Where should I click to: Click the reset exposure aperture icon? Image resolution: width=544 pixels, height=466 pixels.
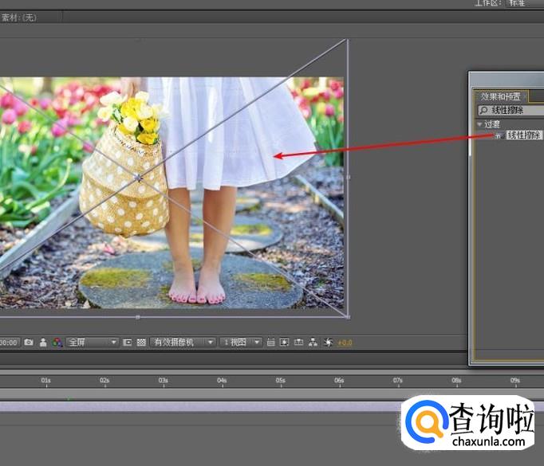328,343
